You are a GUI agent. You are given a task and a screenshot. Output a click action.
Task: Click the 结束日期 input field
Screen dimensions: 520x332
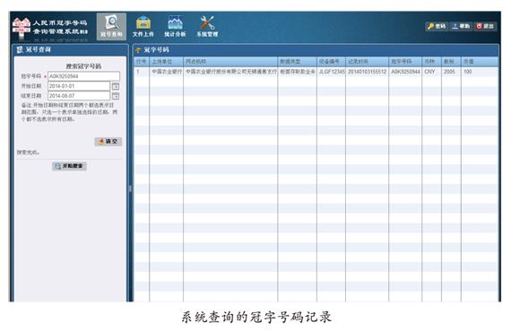point(79,96)
